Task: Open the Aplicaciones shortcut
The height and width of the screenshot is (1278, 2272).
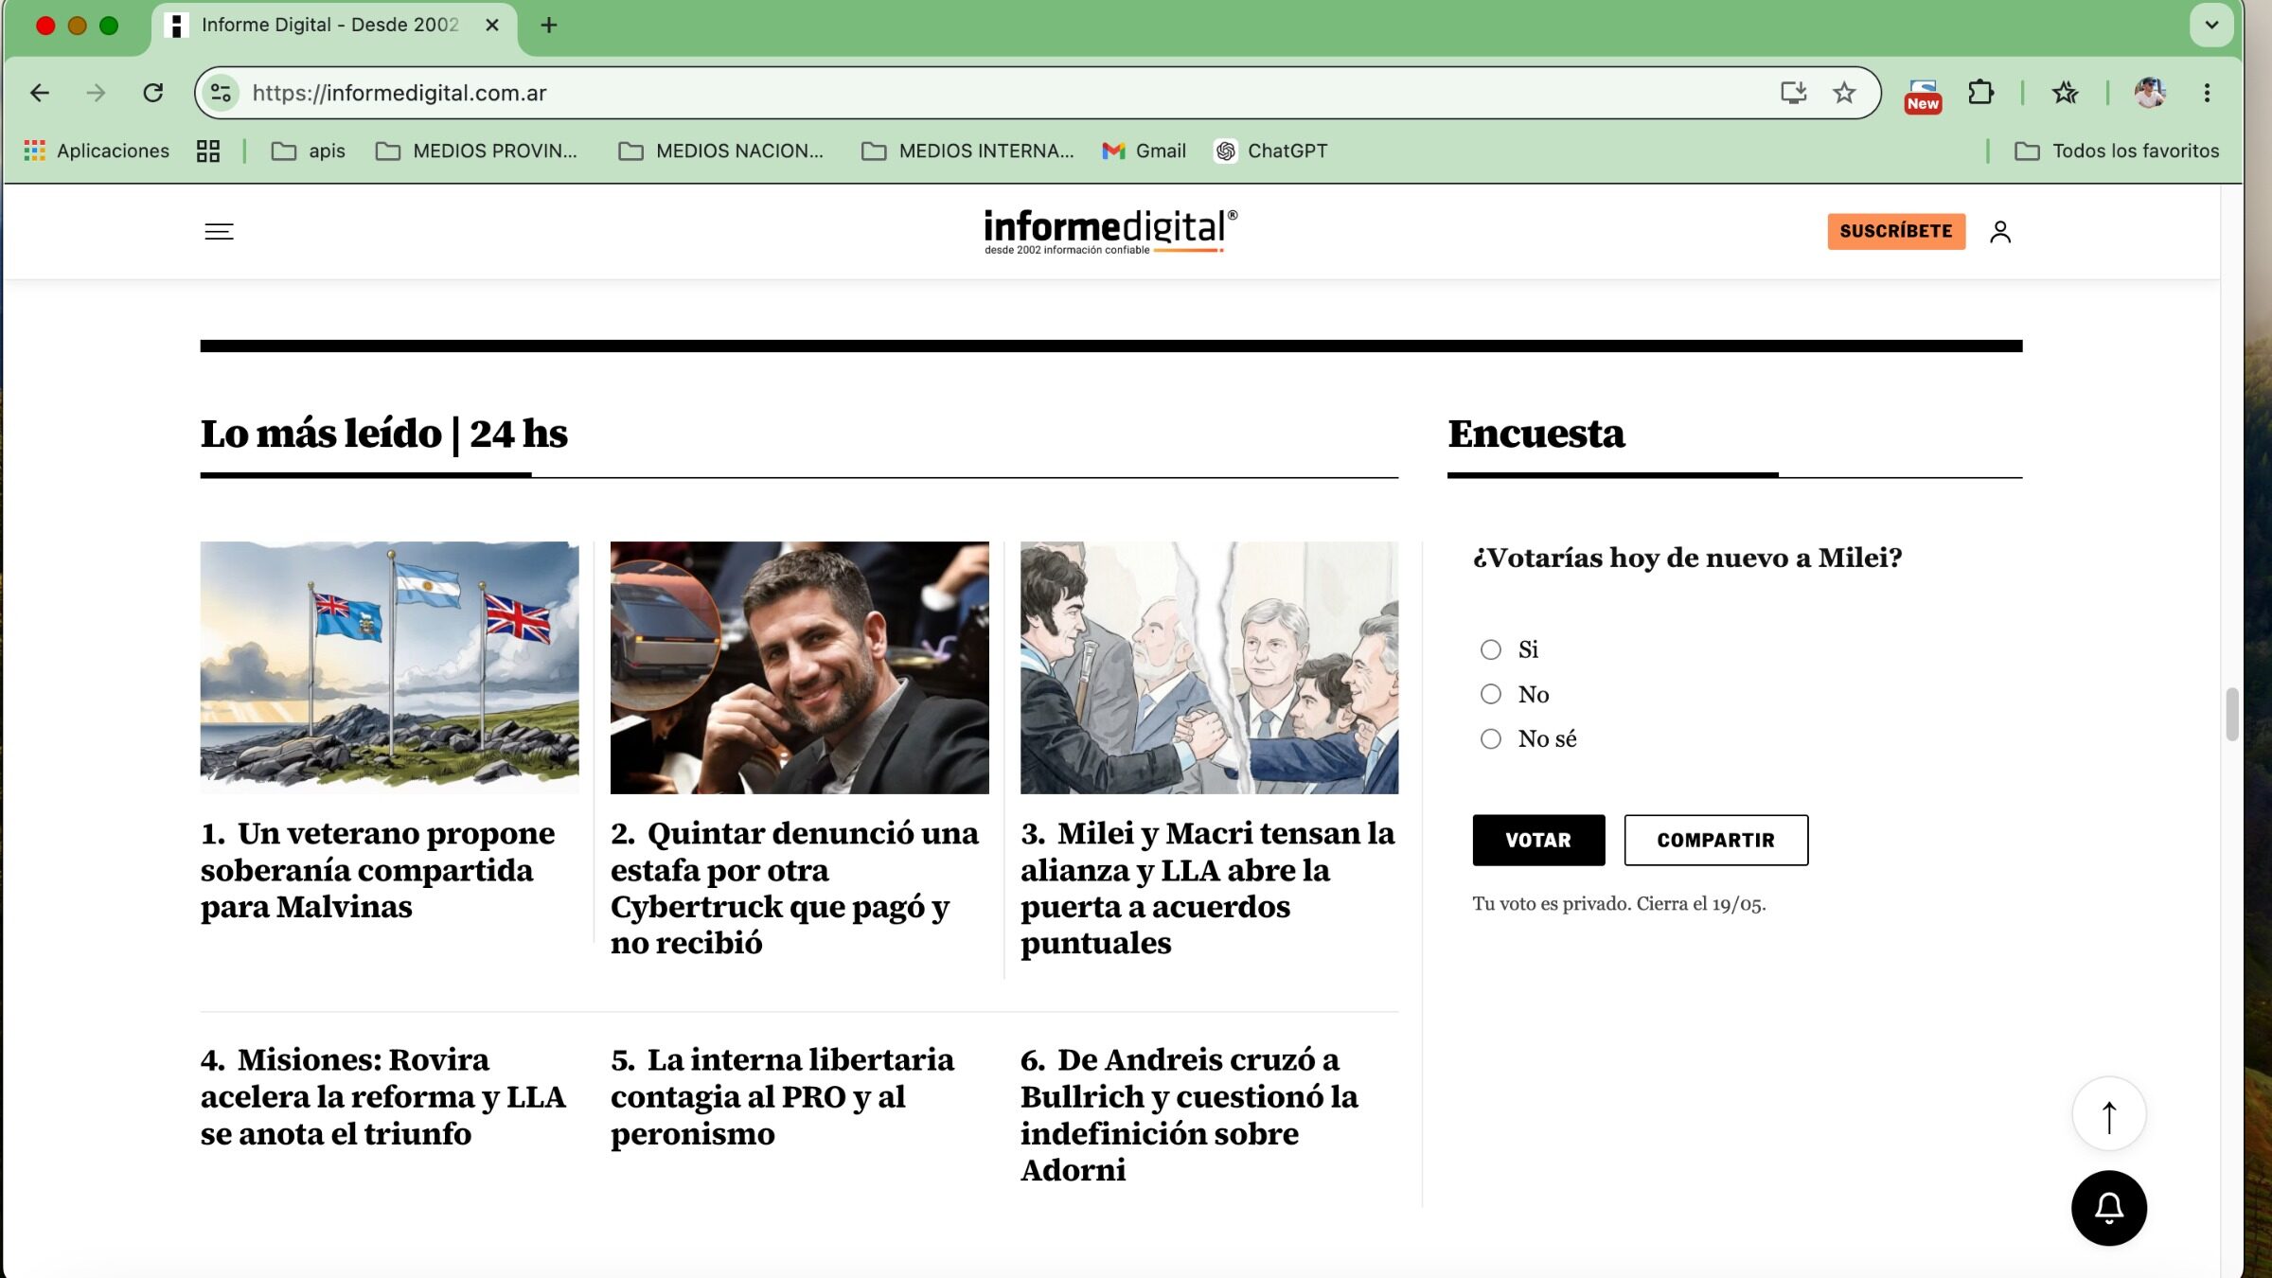Action: pos(97,151)
